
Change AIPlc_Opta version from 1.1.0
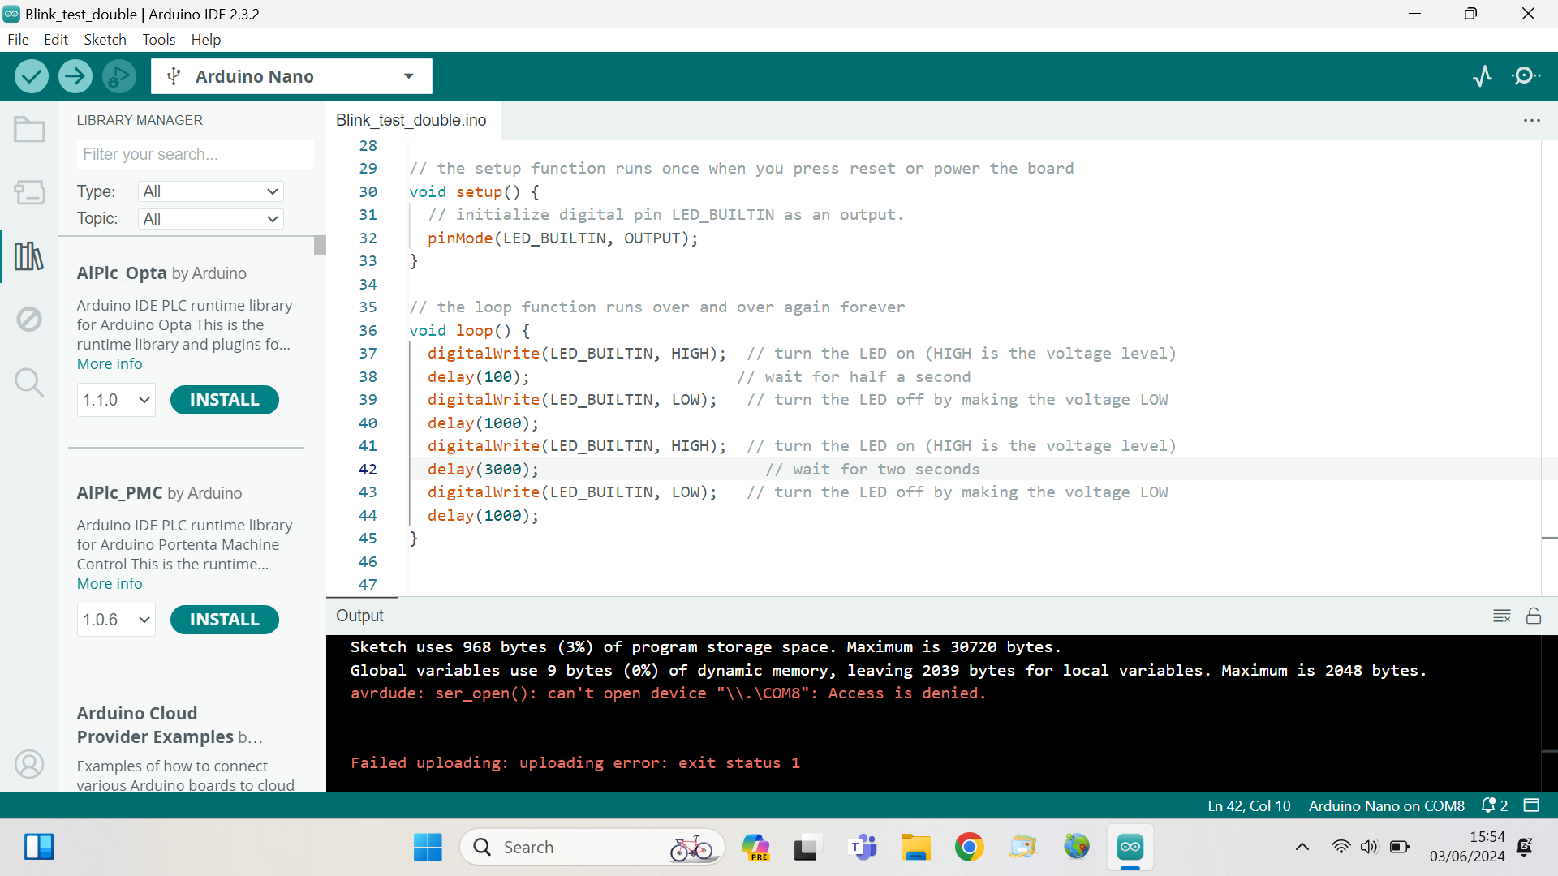click(x=115, y=399)
